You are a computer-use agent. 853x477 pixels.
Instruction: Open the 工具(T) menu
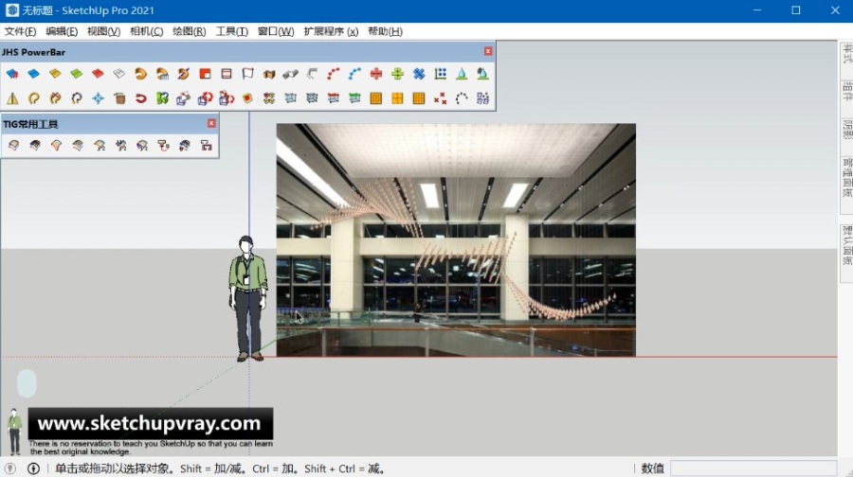point(232,31)
